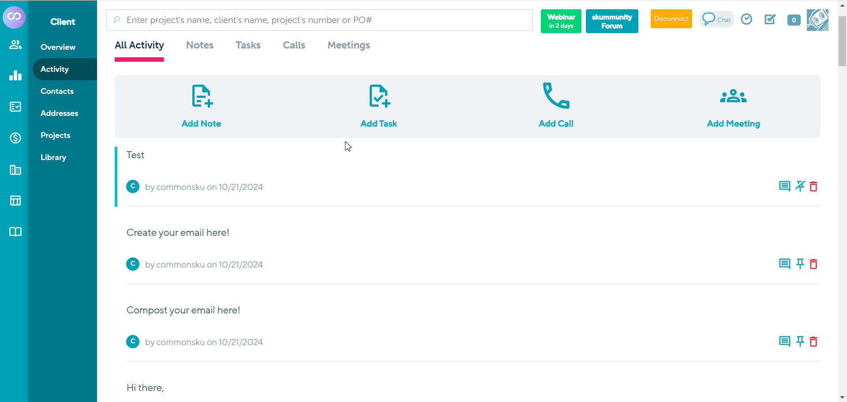Image resolution: width=847 pixels, height=402 pixels.
Task: Delete the Test note with trash icon
Action: [813, 186]
